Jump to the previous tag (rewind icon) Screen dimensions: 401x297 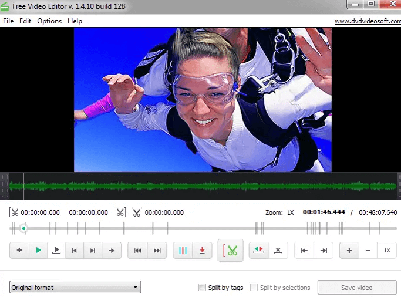click(137, 250)
